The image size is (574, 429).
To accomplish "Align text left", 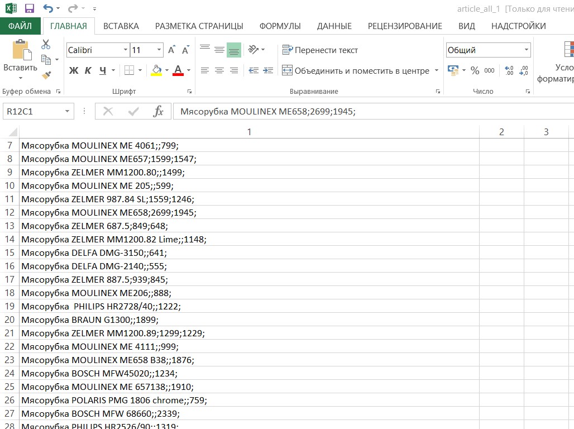I will pyautogui.click(x=205, y=70).
